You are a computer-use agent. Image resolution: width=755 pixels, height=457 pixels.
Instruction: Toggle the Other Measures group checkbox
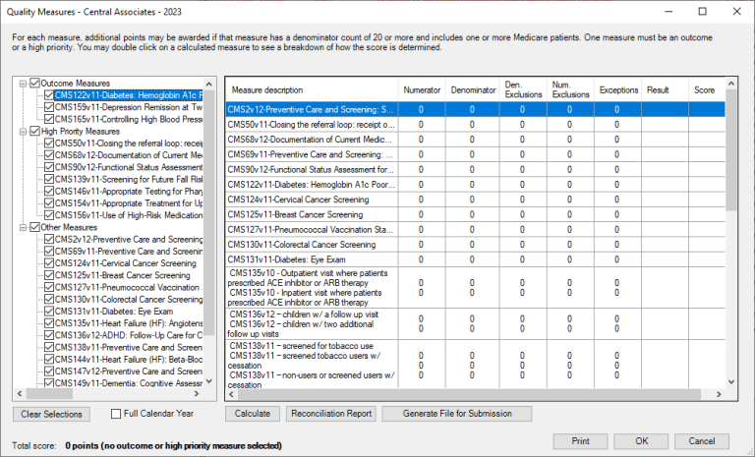point(34,227)
